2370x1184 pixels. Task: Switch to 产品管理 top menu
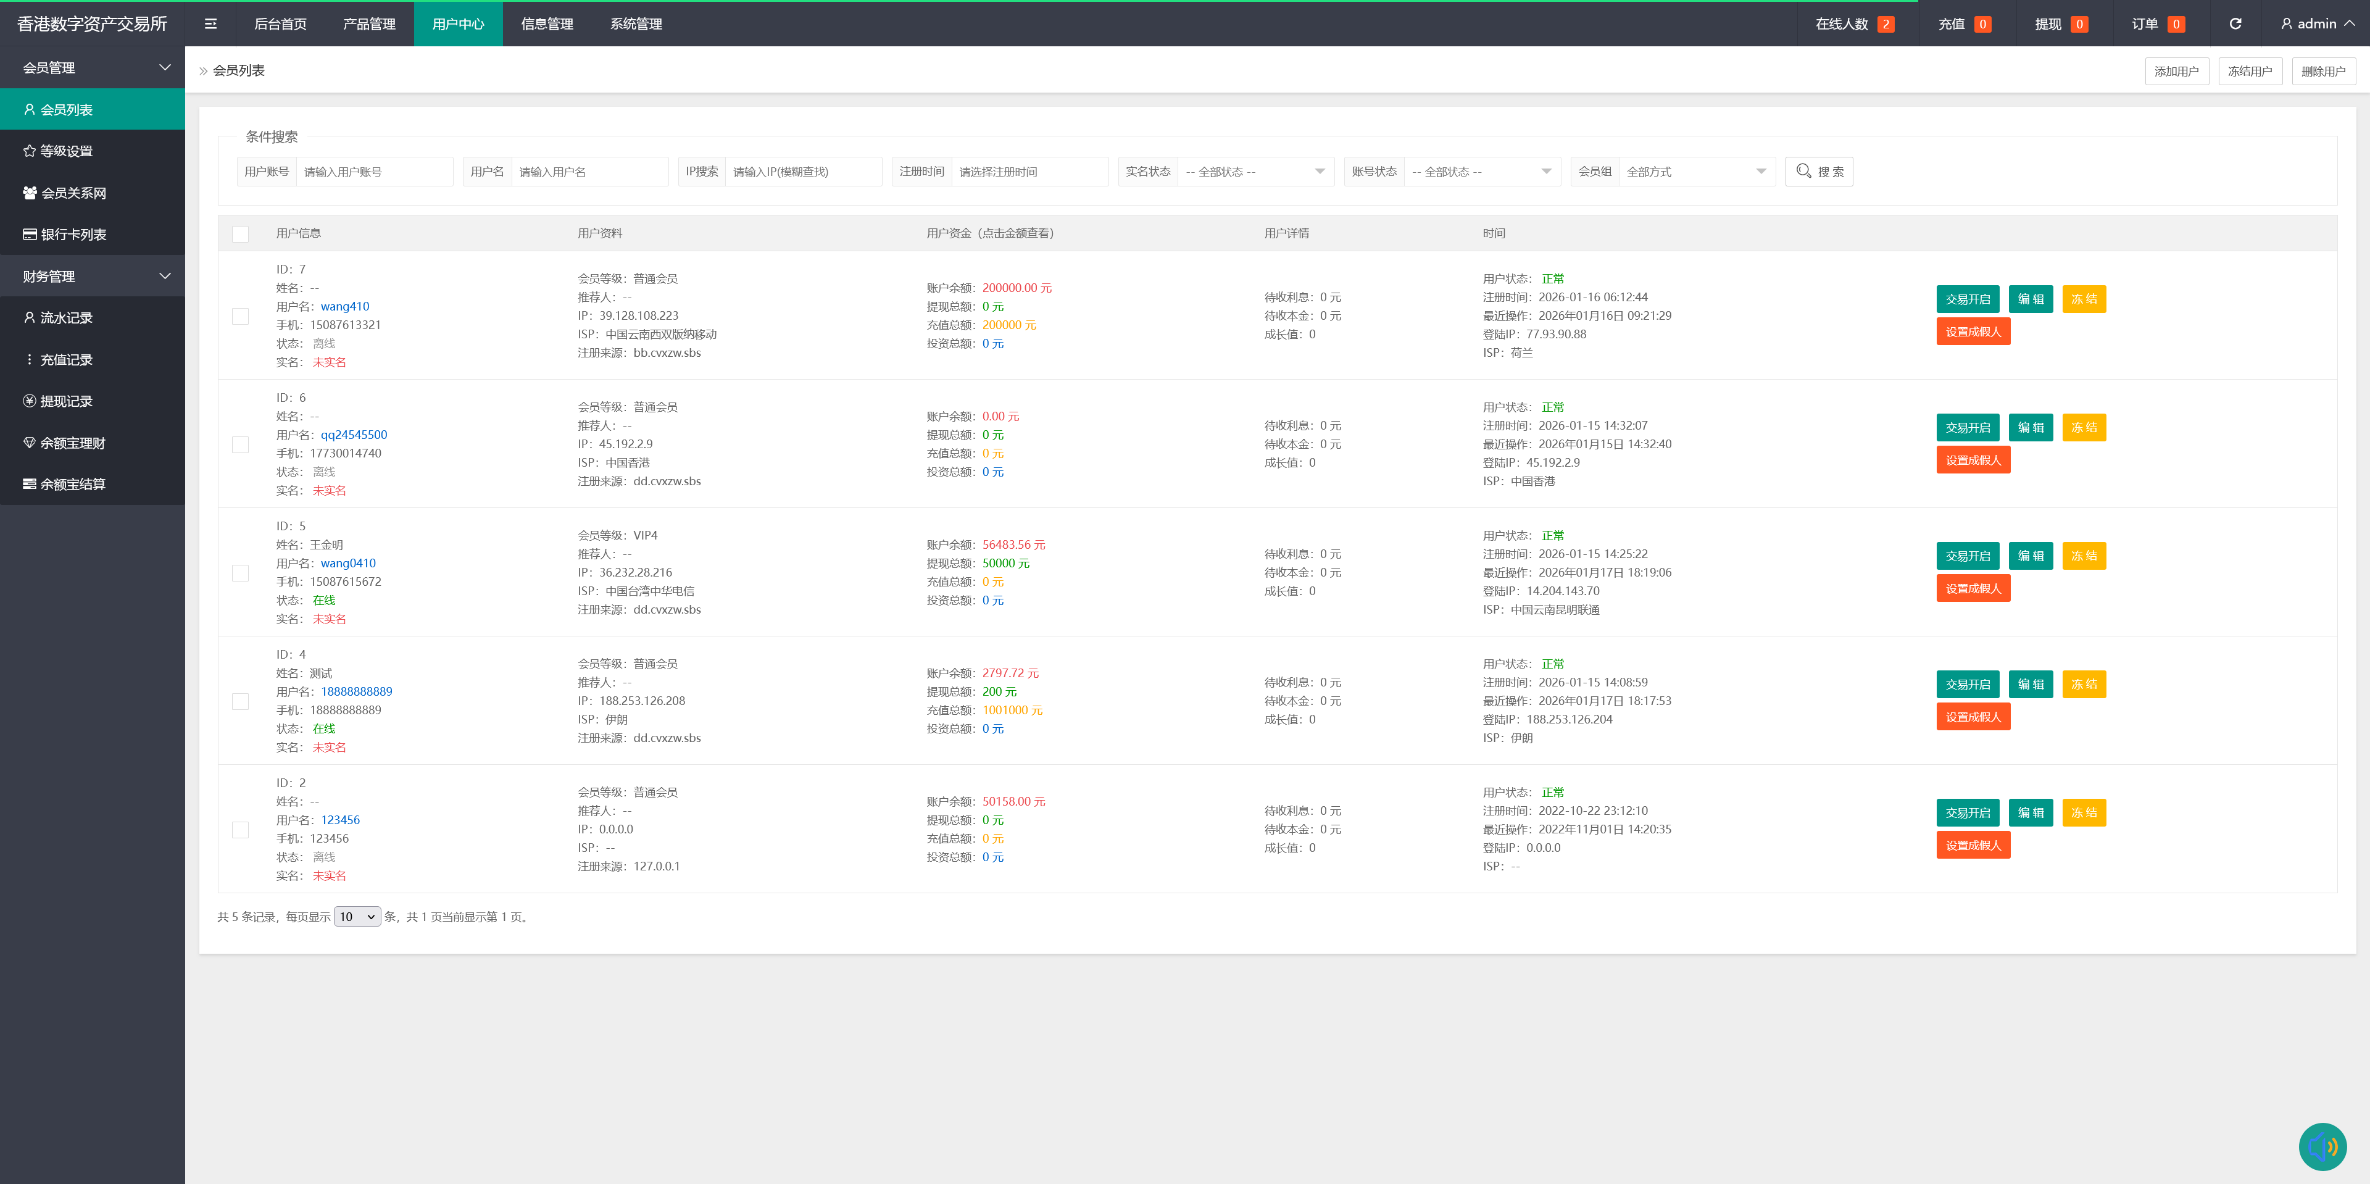tap(369, 24)
